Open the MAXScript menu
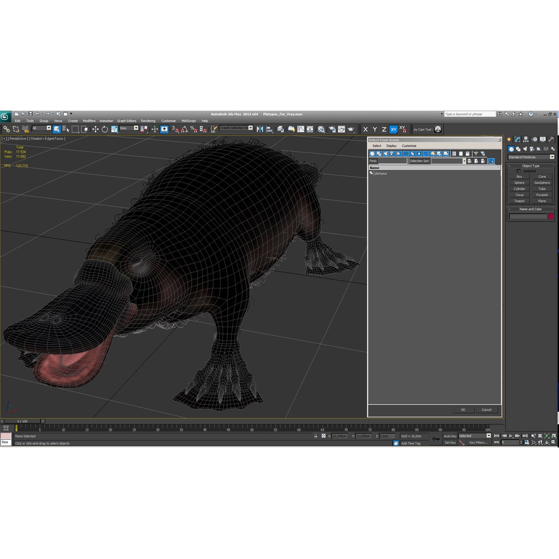 [188, 121]
